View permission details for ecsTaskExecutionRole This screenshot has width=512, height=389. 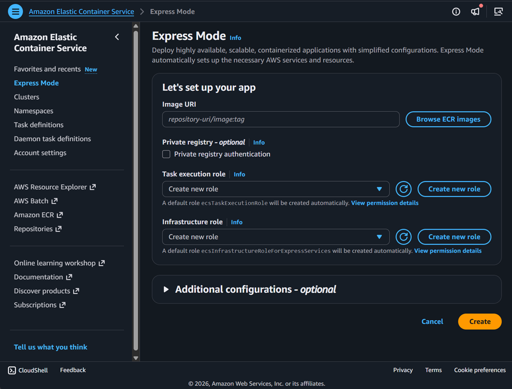(x=385, y=203)
